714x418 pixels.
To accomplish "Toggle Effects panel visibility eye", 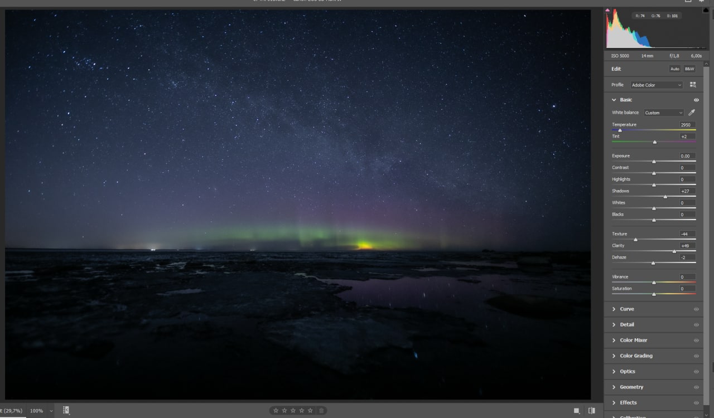I will [696, 402].
